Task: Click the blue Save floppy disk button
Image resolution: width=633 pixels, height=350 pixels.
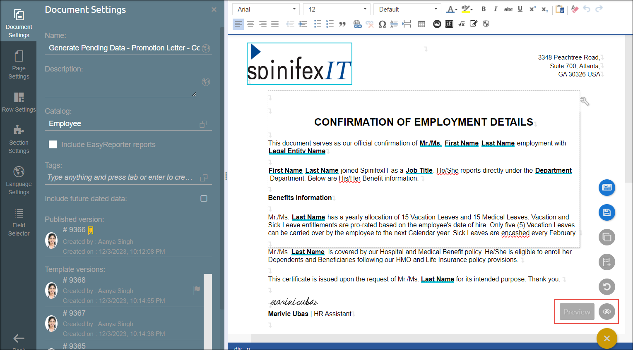Action: pos(607,212)
